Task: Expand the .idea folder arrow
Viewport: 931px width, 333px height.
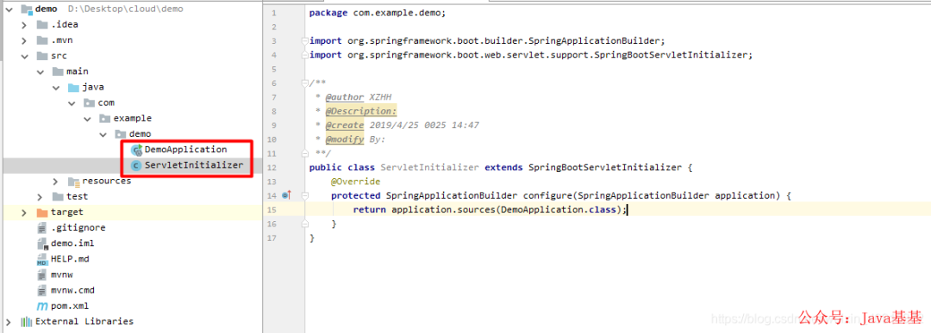Action: (x=24, y=25)
